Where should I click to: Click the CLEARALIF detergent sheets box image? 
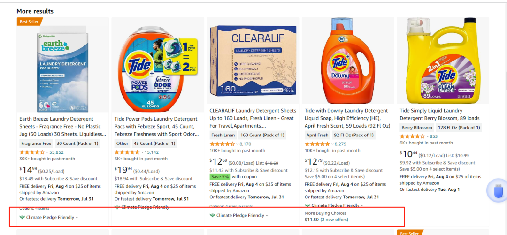(x=253, y=61)
